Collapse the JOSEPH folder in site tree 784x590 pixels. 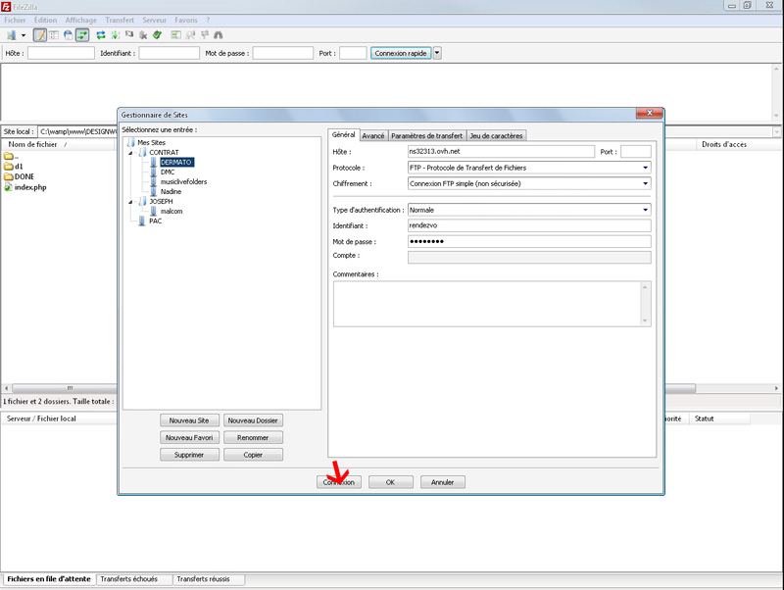(130, 202)
